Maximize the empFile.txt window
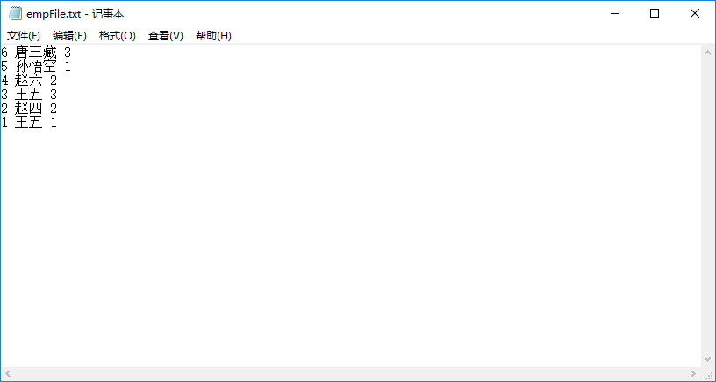Image resolution: width=716 pixels, height=382 pixels. tap(655, 14)
